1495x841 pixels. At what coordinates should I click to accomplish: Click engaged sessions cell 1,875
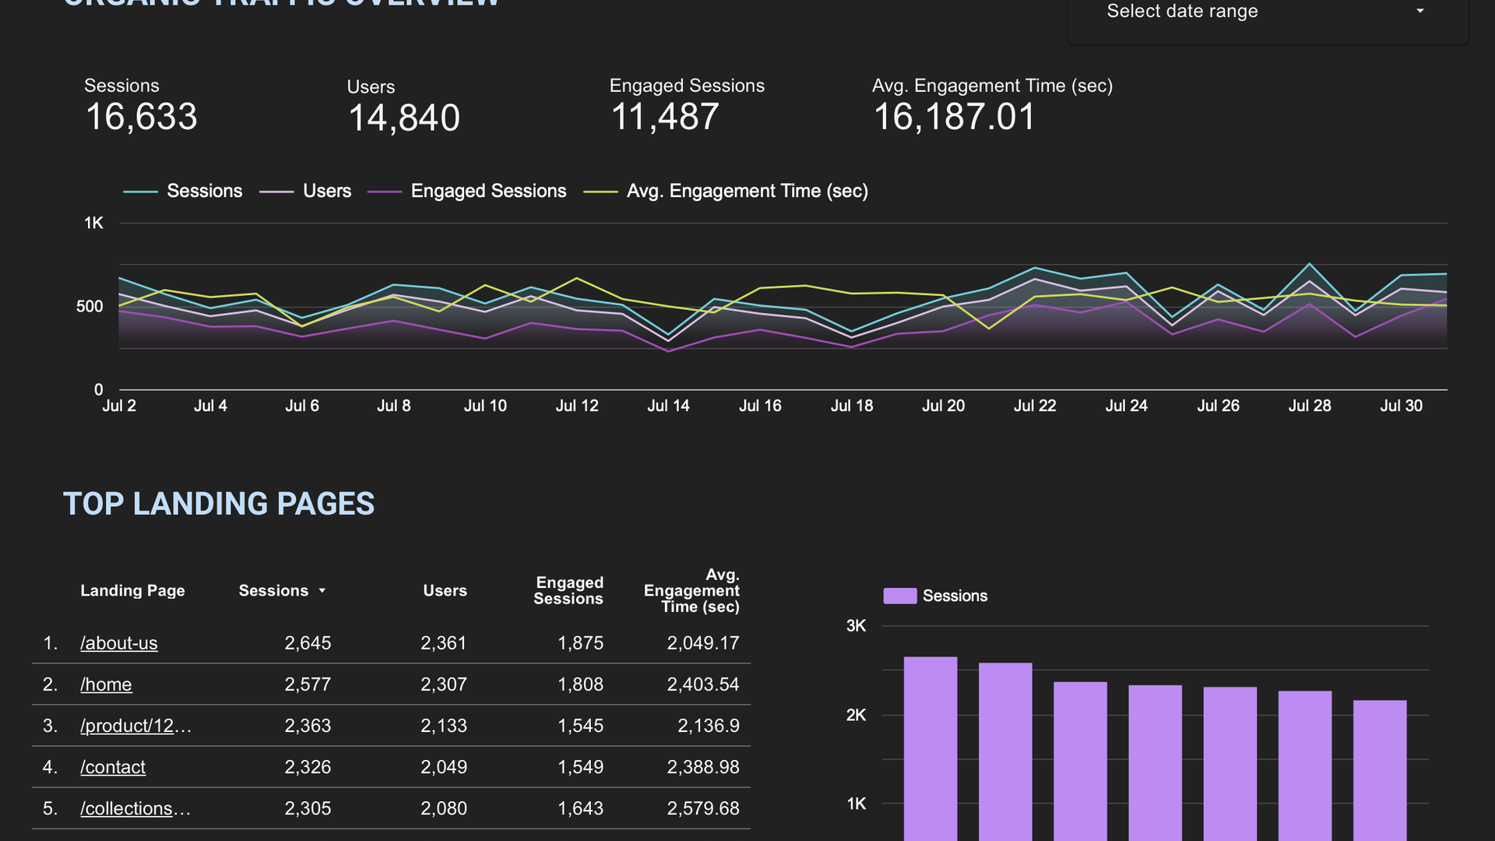[x=581, y=643]
